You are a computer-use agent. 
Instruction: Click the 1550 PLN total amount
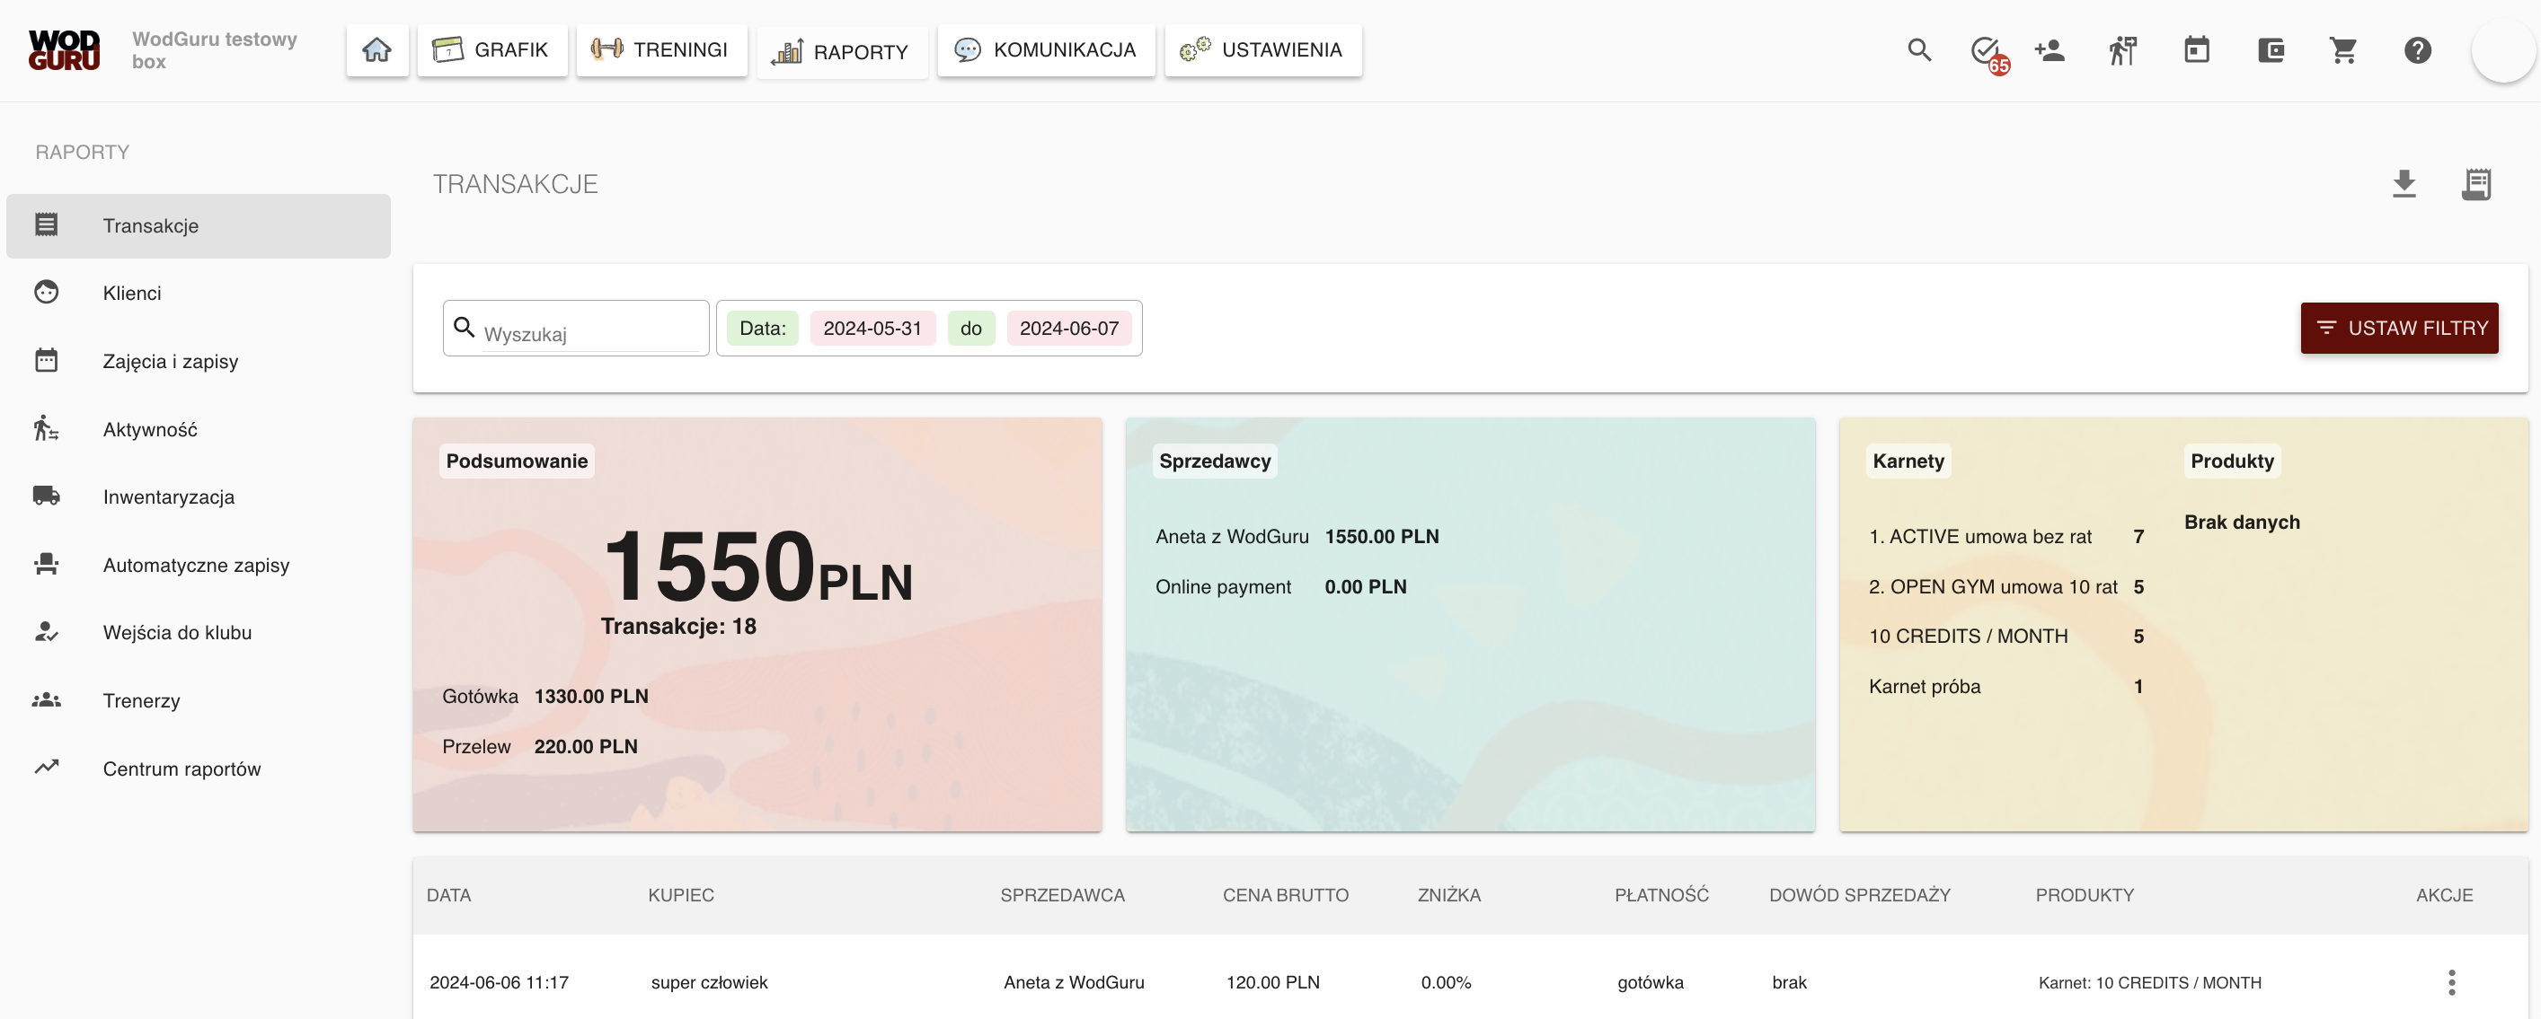757,566
